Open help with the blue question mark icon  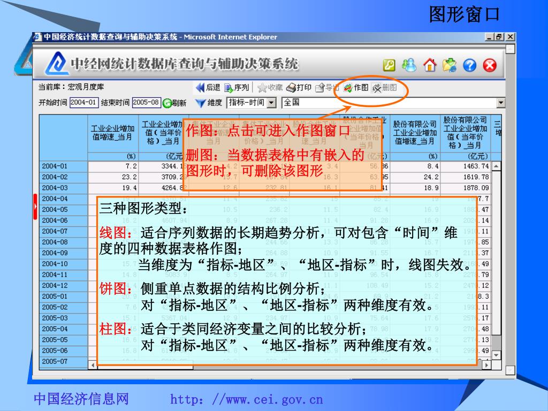pyautogui.click(x=469, y=65)
